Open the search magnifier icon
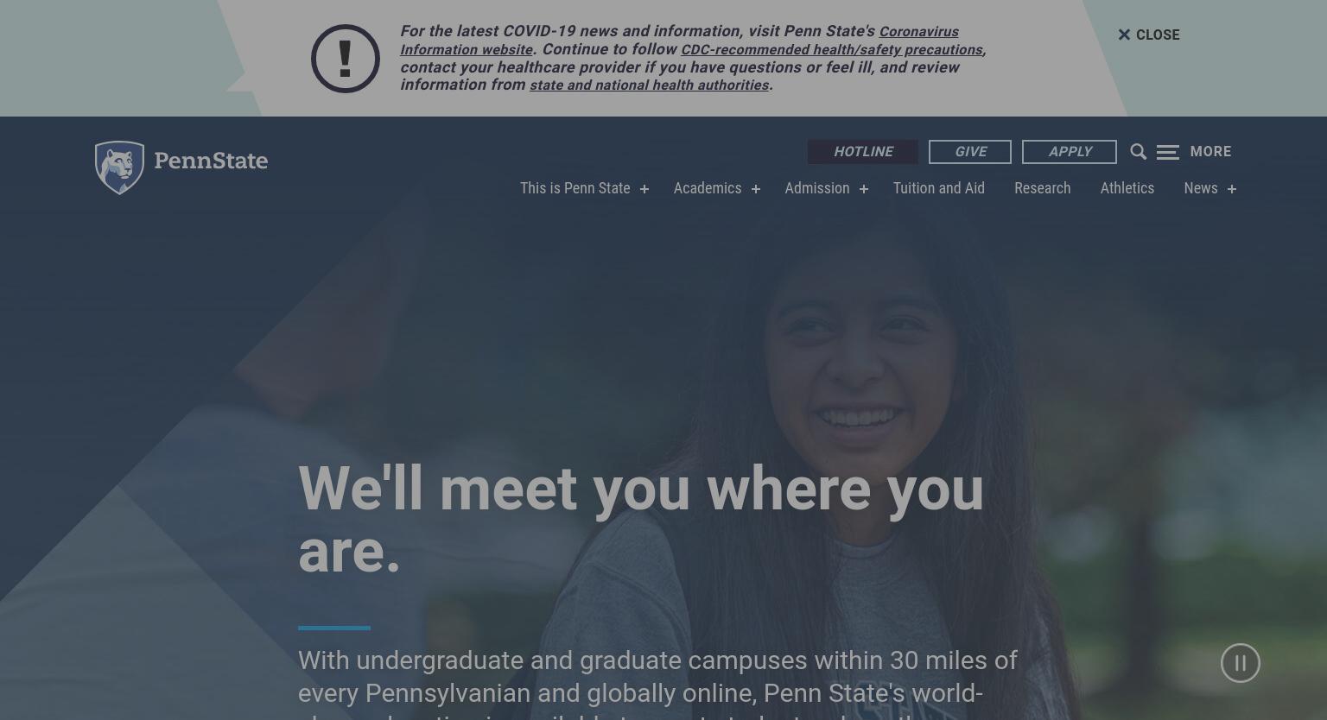 1138,152
